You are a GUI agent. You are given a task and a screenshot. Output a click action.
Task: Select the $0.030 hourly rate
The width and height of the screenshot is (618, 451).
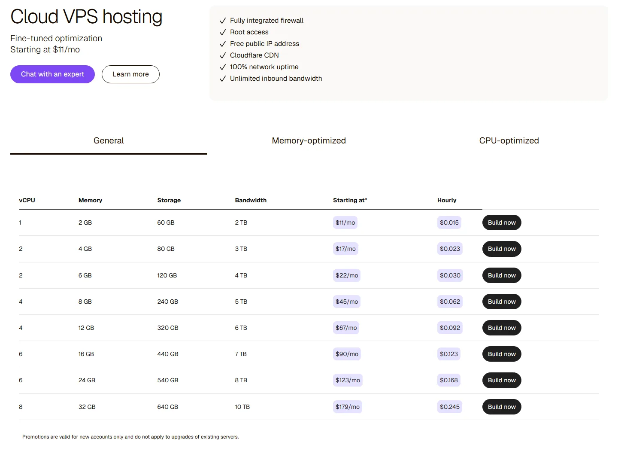pos(450,275)
